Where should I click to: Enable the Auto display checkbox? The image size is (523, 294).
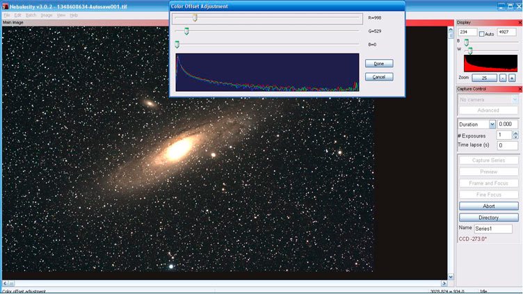pyautogui.click(x=482, y=34)
